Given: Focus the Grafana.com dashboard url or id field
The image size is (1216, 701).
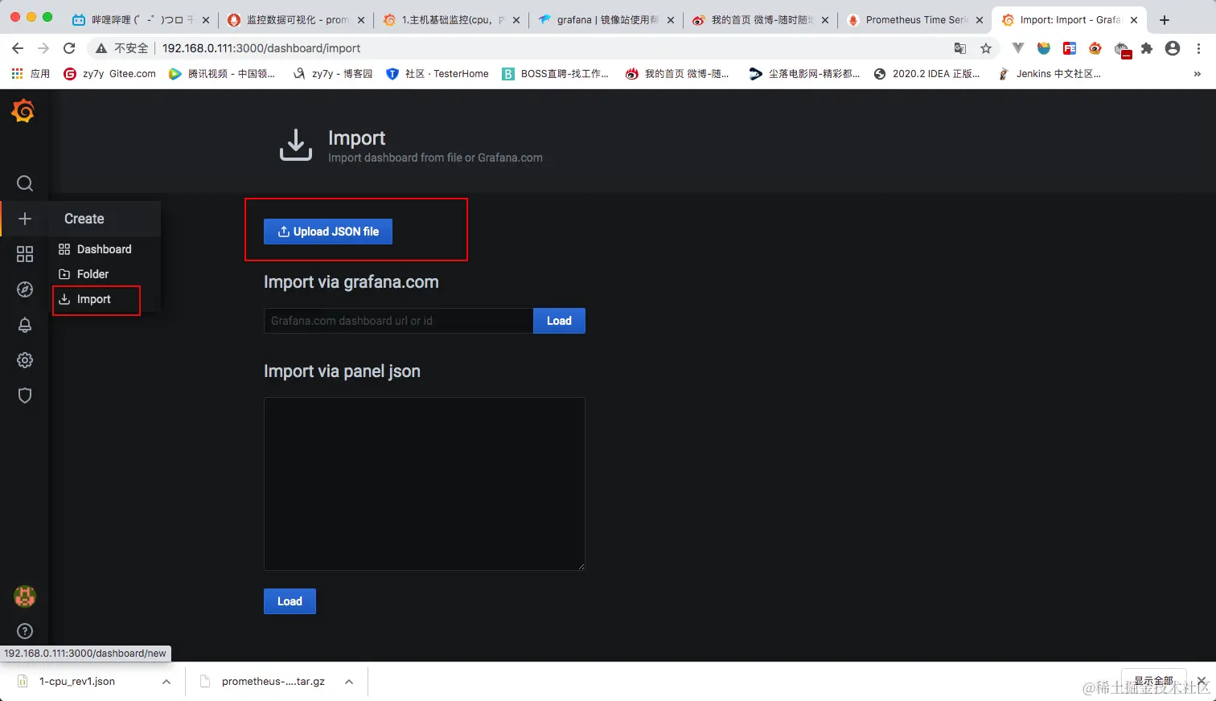Looking at the screenshot, I should click(398, 321).
